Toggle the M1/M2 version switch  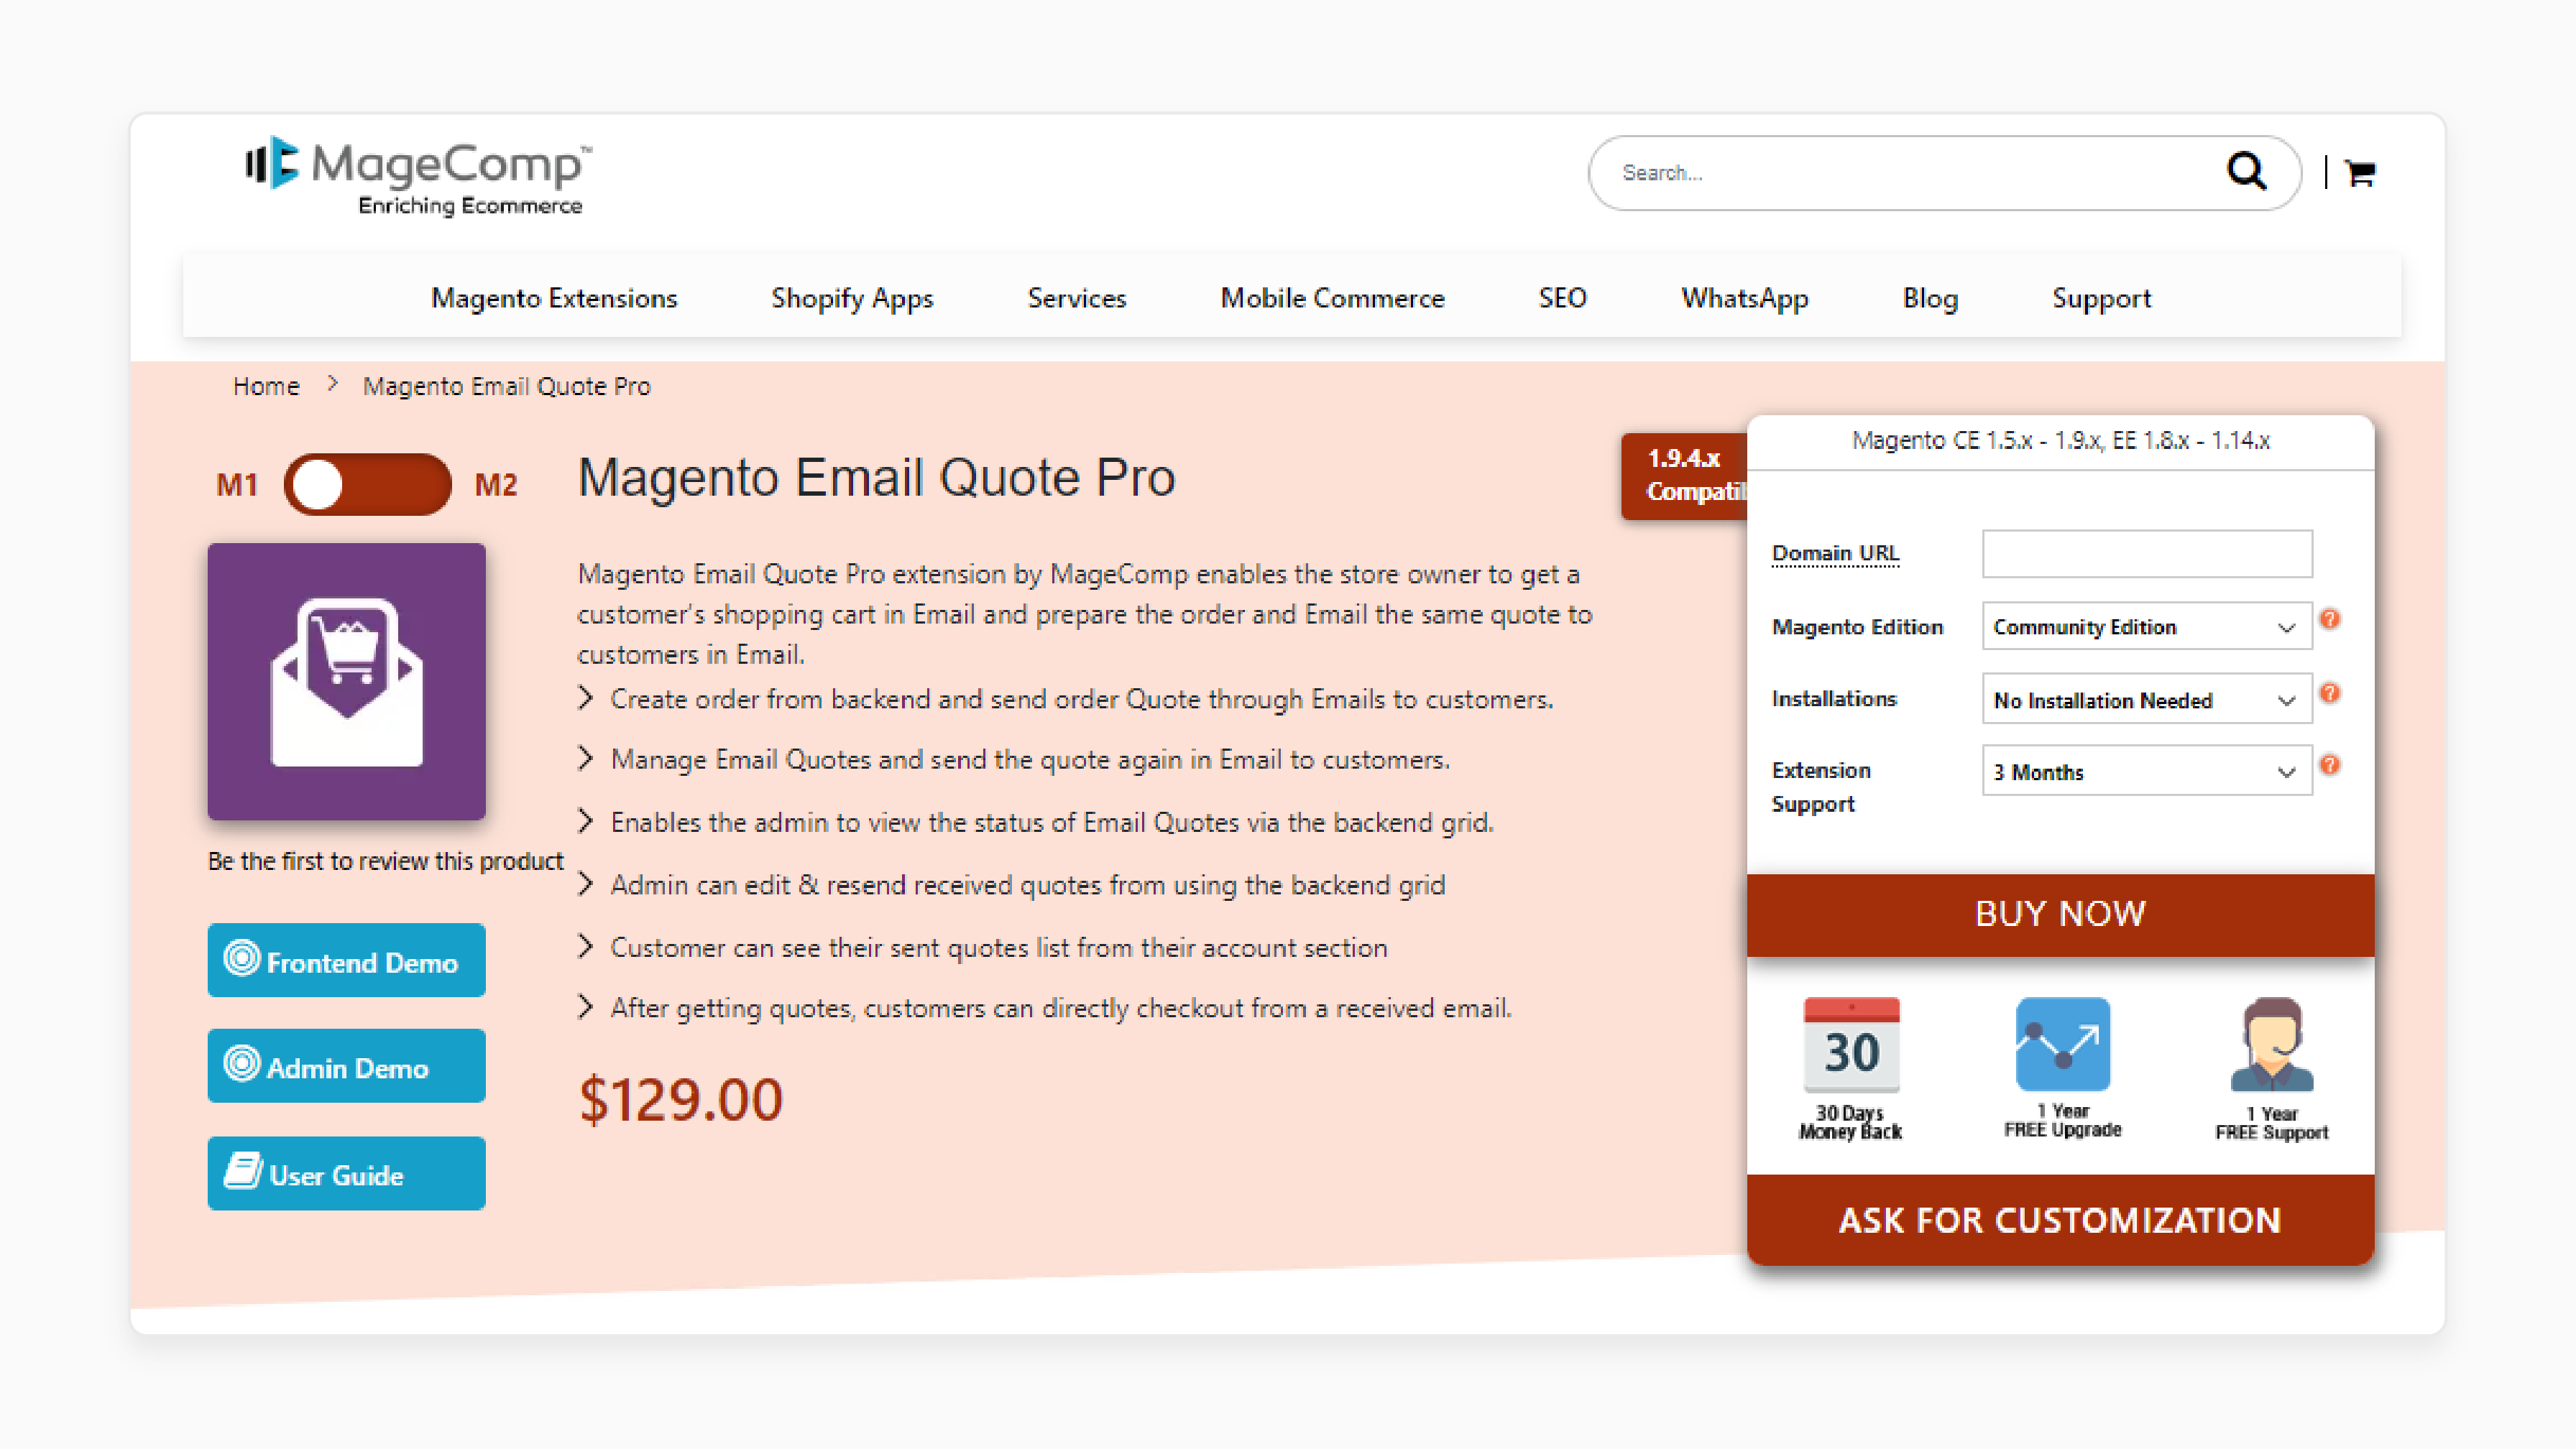(x=367, y=485)
